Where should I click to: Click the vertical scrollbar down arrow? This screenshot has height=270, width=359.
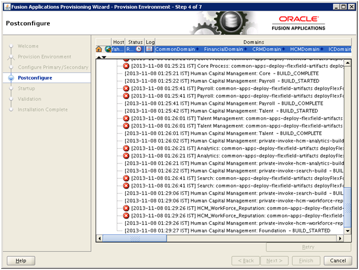coord(348,231)
